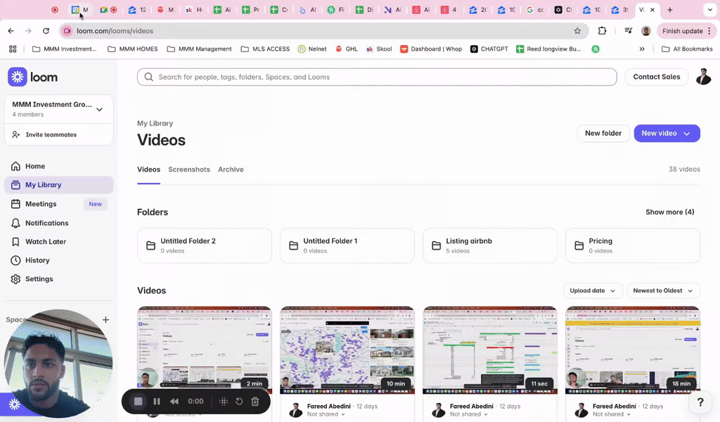The height and width of the screenshot is (422, 720).
Task: Click Show more to reveal additional folders
Action: [x=669, y=212]
